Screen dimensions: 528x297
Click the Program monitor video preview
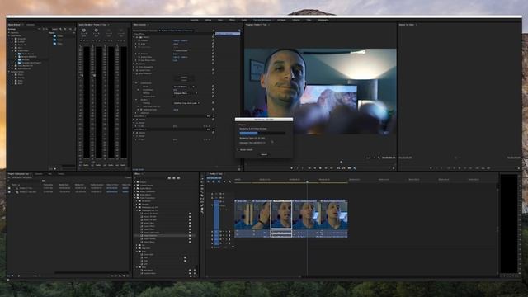pyautogui.click(x=320, y=92)
